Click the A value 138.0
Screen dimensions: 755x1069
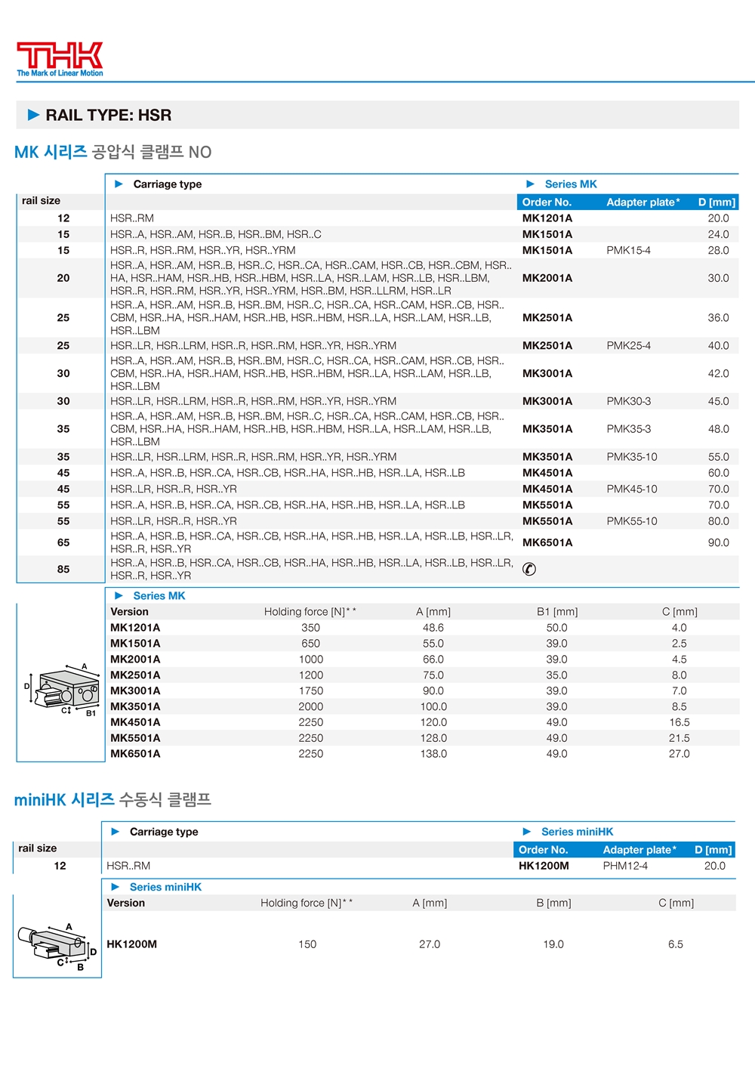coord(433,754)
